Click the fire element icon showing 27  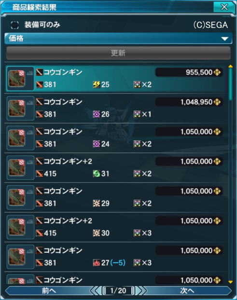click(x=97, y=263)
